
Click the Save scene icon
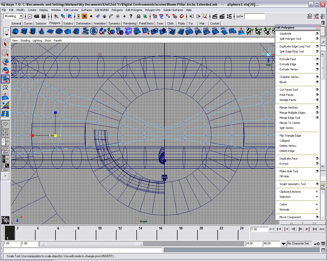click(44, 16)
